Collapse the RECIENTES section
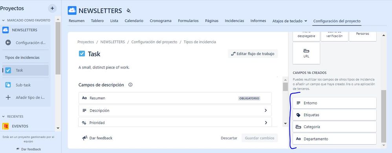The height and width of the screenshot is (153, 392). click(x=4, y=116)
